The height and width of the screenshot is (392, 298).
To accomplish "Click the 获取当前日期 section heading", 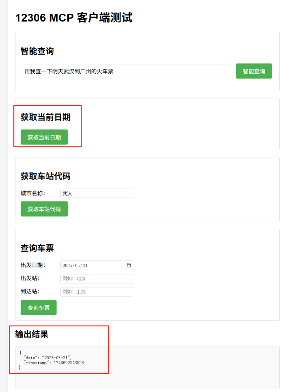I will click(x=46, y=117).
